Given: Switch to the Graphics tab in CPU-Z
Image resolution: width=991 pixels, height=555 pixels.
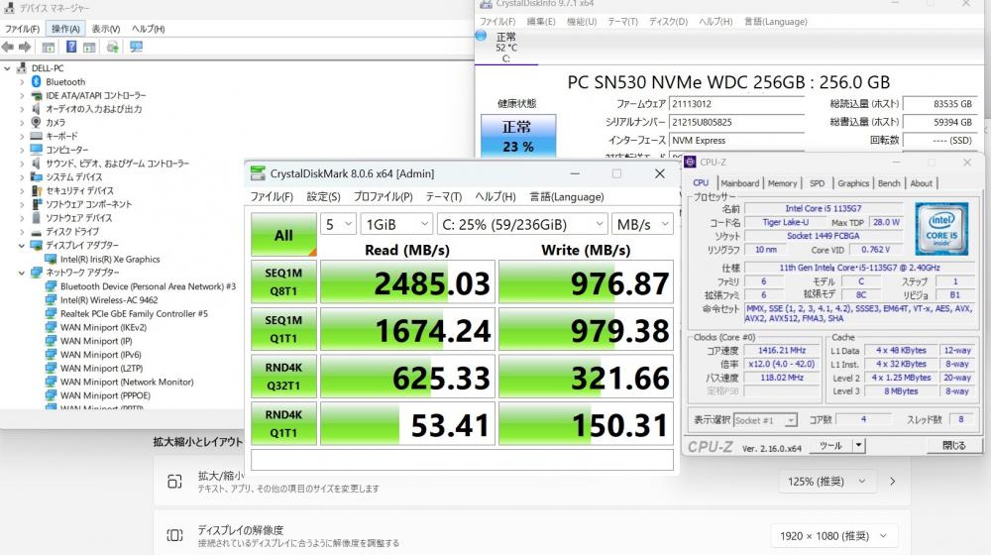Looking at the screenshot, I should (x=853, y=183).
